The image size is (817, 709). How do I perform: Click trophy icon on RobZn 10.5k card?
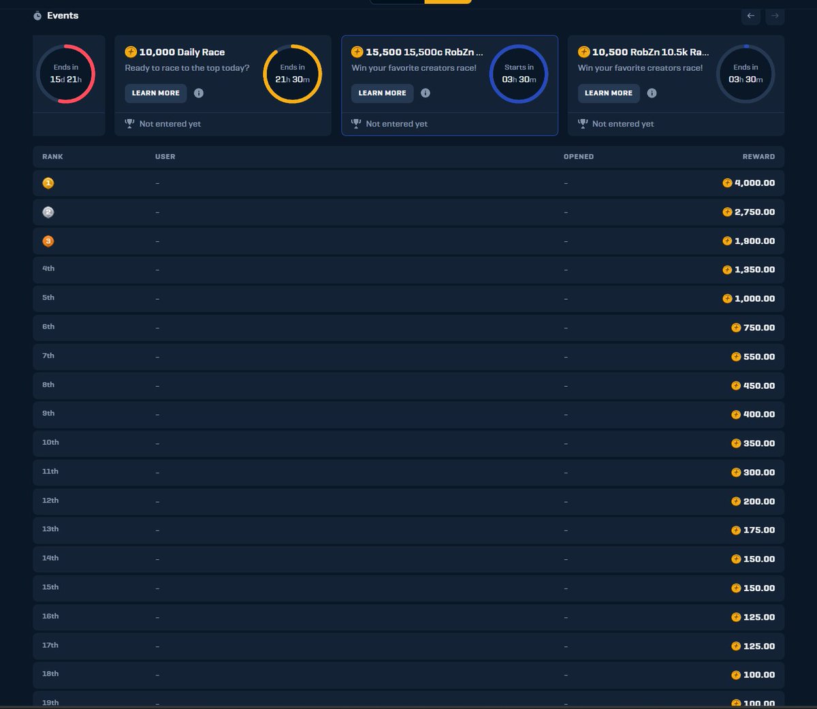[583, 123]
